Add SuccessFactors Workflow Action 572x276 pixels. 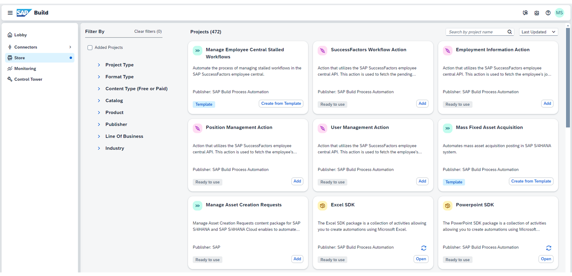point(422,103)
